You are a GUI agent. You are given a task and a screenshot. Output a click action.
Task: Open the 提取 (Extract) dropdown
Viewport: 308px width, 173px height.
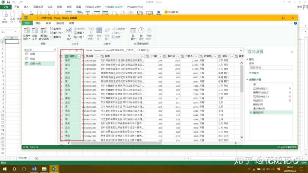coord(80,32)
